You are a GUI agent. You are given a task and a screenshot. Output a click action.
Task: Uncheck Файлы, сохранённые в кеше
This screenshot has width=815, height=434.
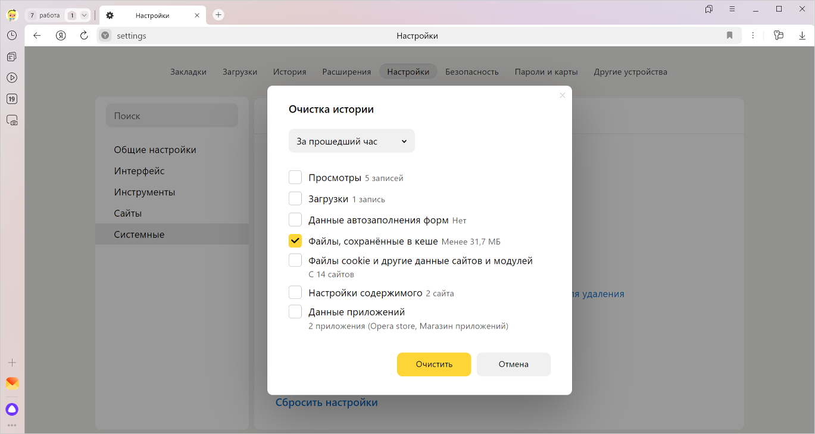(x=295, y=241)
